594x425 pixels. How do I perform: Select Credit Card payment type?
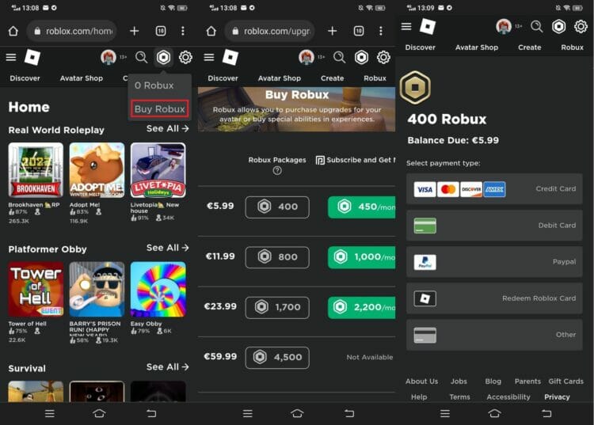(x=494, y=189)
